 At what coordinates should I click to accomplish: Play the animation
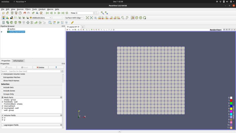click(55, 13)
